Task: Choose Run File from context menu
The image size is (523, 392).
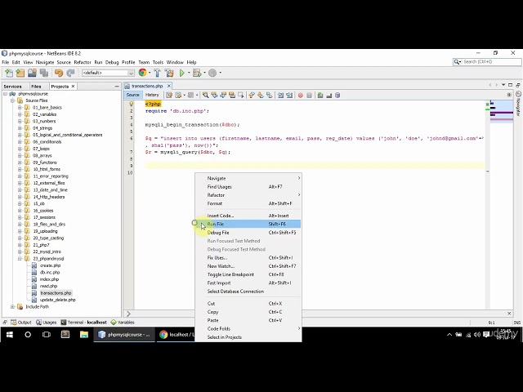Action: [x=248, y=224]
